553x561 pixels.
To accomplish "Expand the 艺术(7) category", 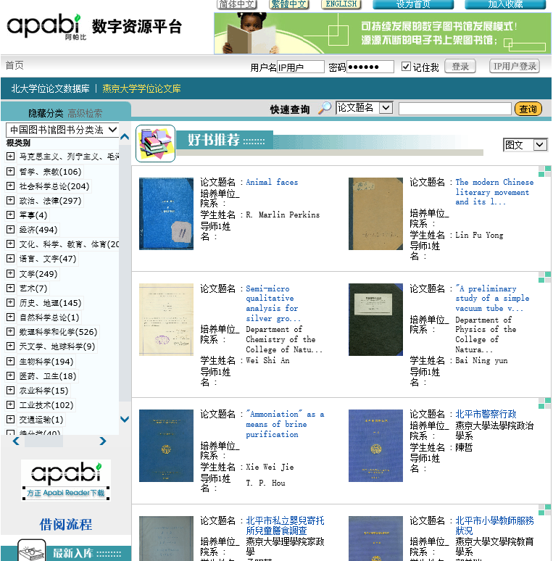I will [x=10, y=288].
